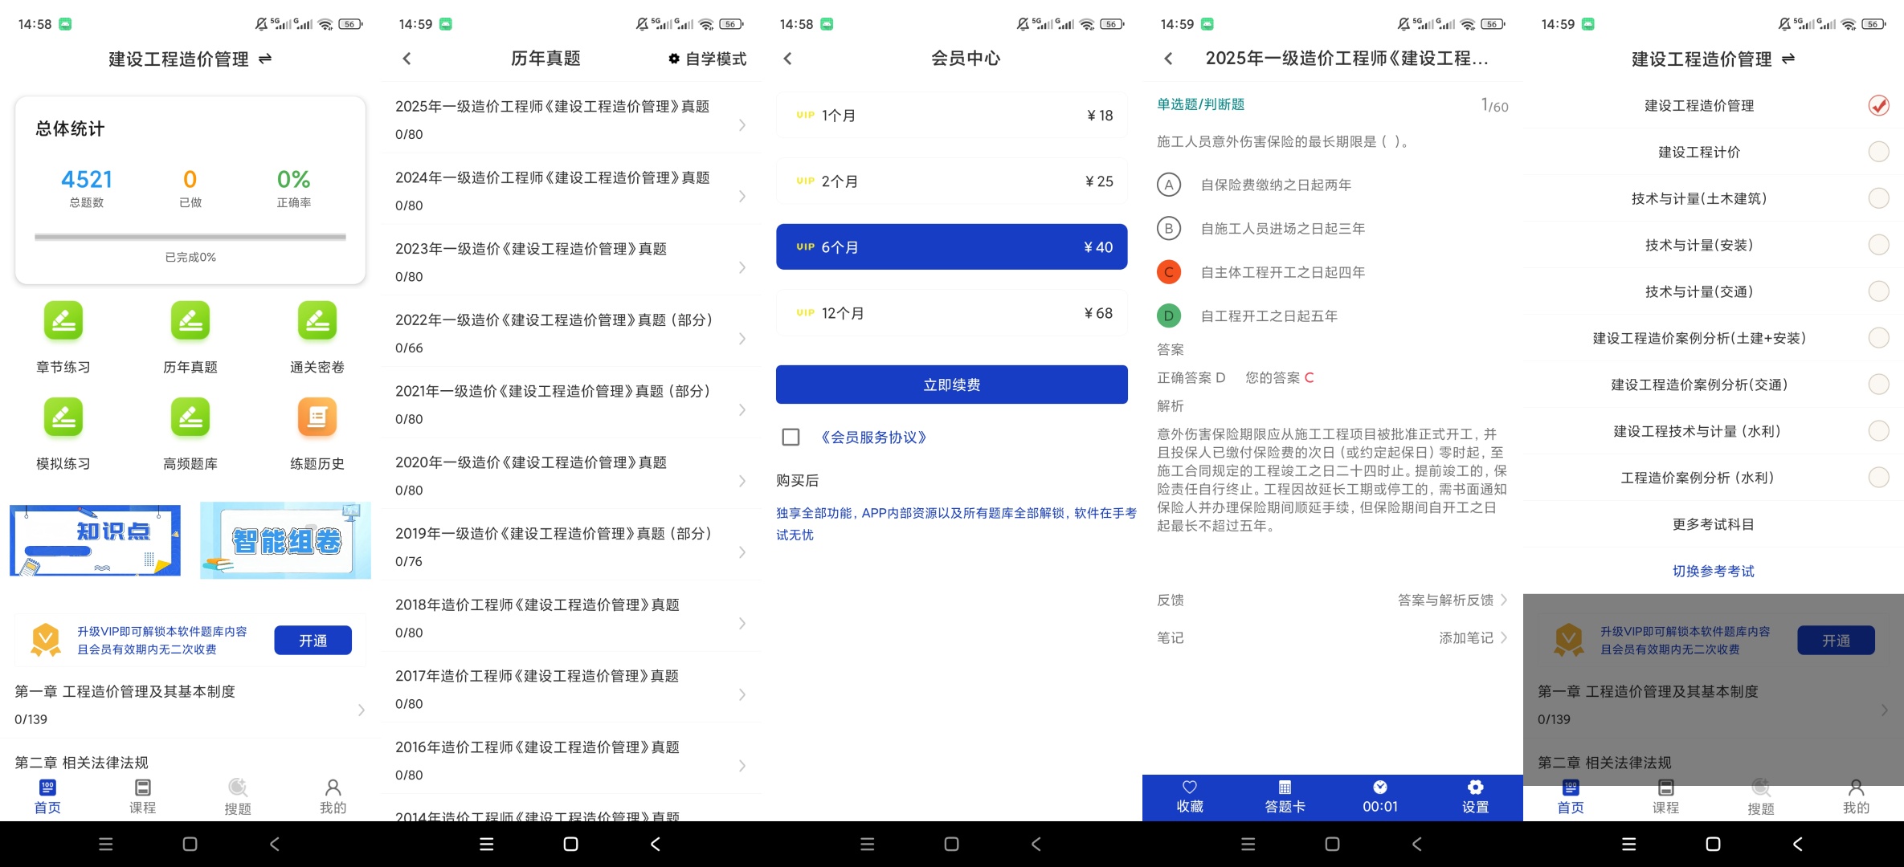The width and height of the screenshot is (1904, 867).
Task: Select answer option A circle
Action: [x=1169, y=185]
